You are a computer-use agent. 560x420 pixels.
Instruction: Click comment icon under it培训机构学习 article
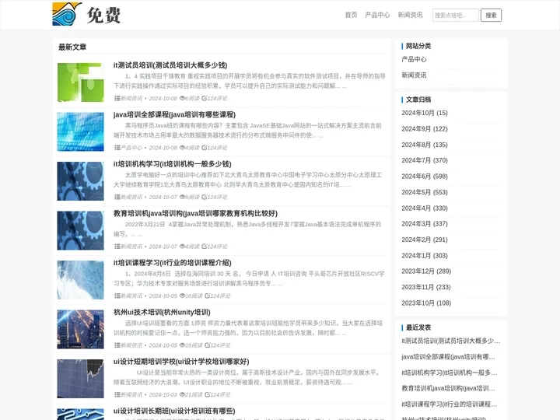point(204,197)
